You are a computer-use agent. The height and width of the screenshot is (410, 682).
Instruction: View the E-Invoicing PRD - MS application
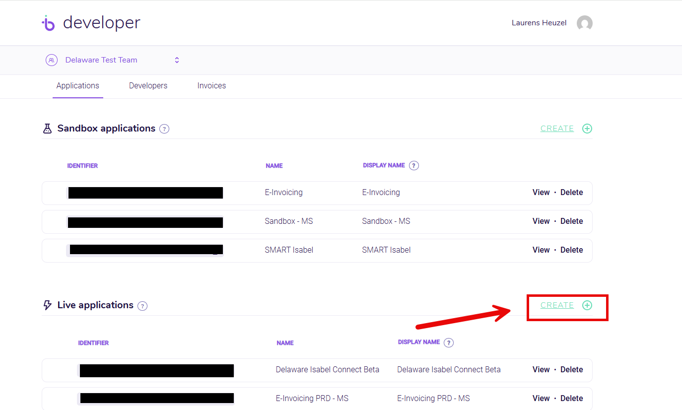coord(541,399)
